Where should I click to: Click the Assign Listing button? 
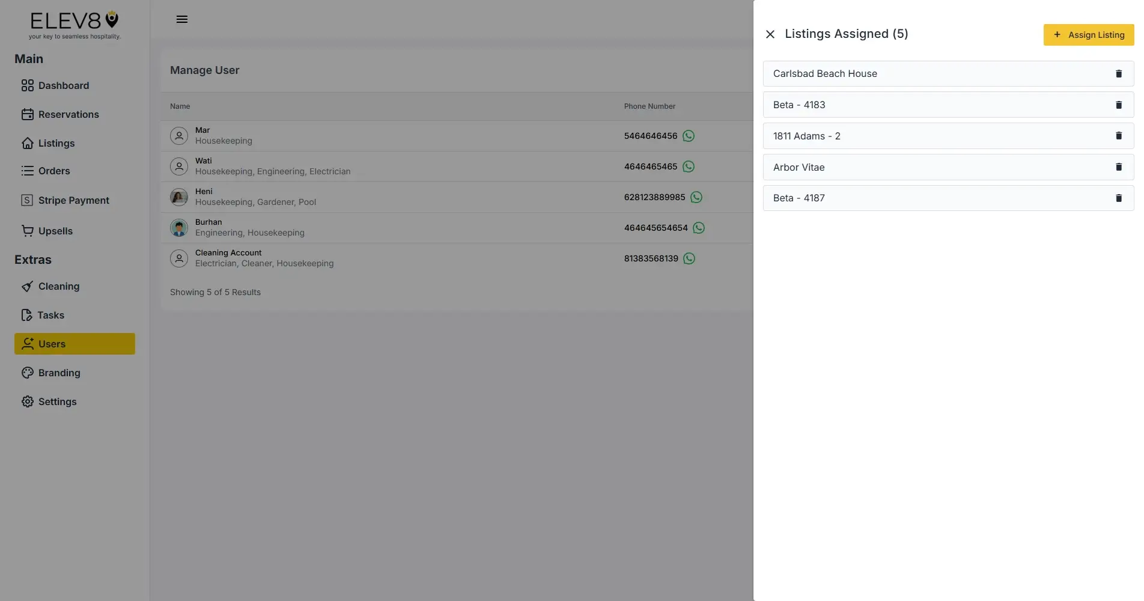click(x=1088, y=34)
